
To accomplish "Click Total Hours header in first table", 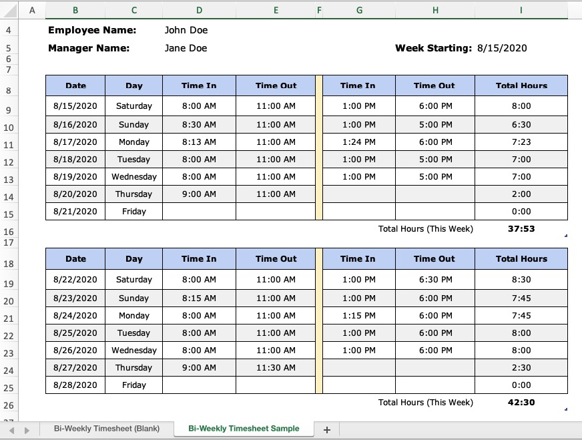I will click(521, 85).
